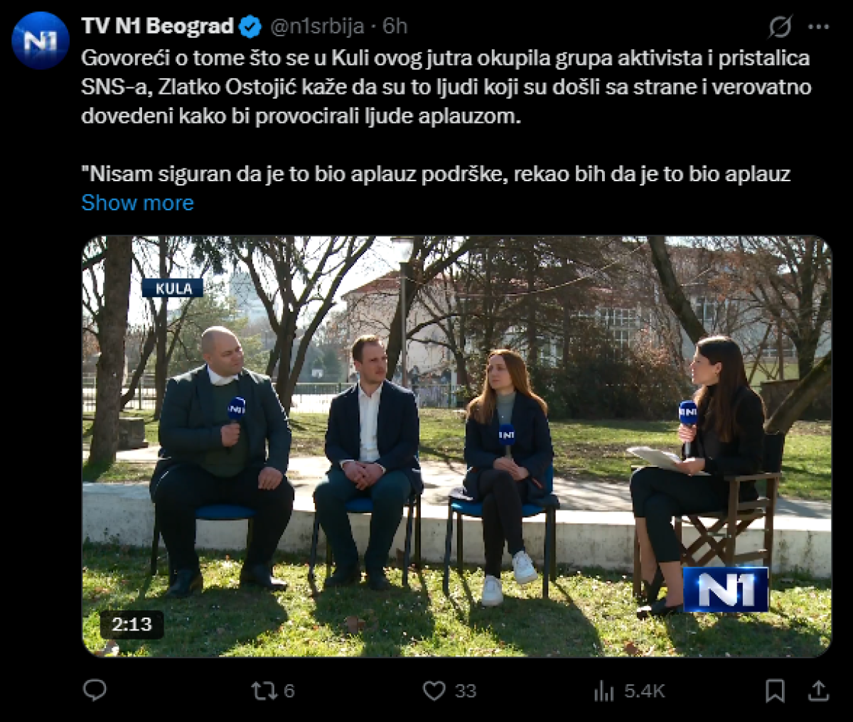The height and width of the screenshot is (722, 853).
Task: Bookmark this post
Action: pyautogui.click(x=775, y=691)
